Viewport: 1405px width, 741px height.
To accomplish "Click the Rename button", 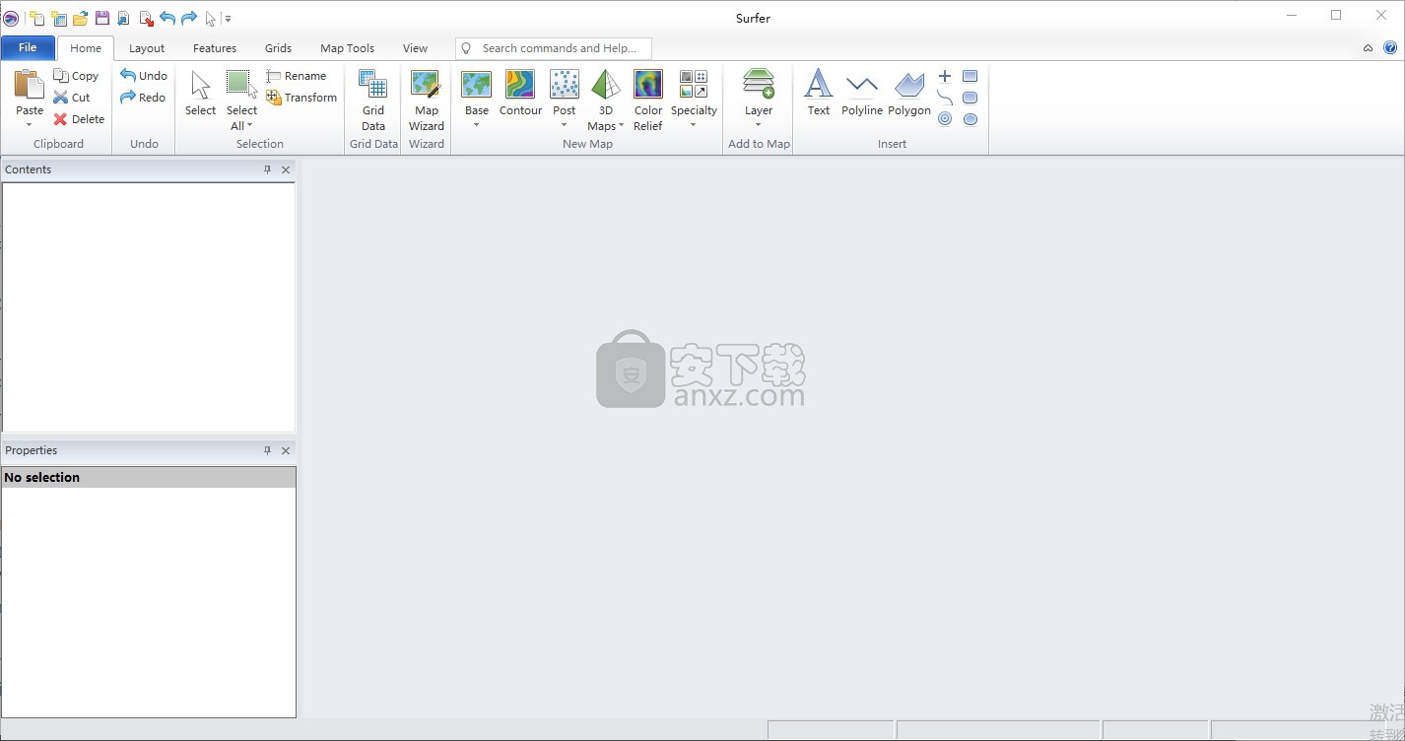I will coord(296,76).
